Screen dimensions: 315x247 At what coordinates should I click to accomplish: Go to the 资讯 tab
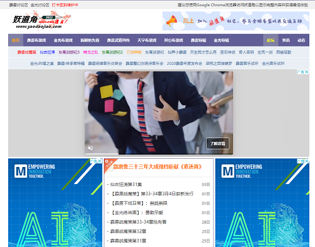click(286, 40)
